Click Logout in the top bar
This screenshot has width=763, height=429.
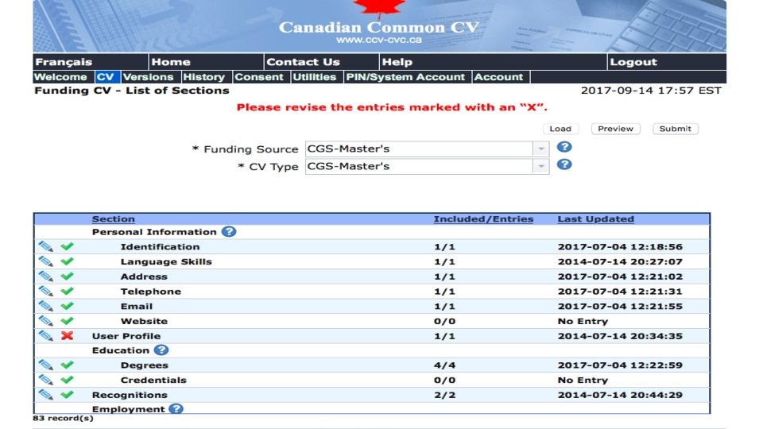point(633,62)
